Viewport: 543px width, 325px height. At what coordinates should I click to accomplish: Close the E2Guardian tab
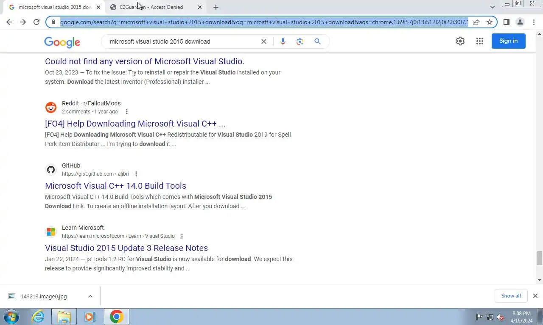pos(200,7)
